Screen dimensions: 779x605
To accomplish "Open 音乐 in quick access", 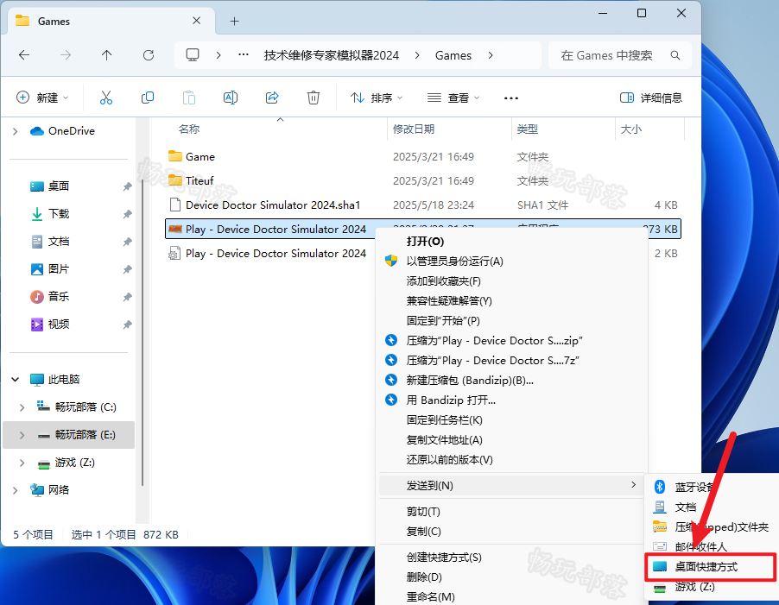I will coord(50,297).
